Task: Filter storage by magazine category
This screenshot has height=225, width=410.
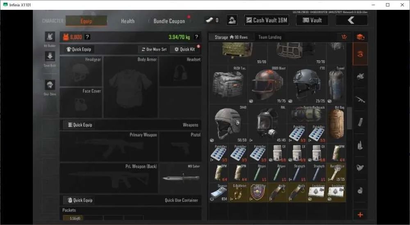Action: (x=360, y=122)
